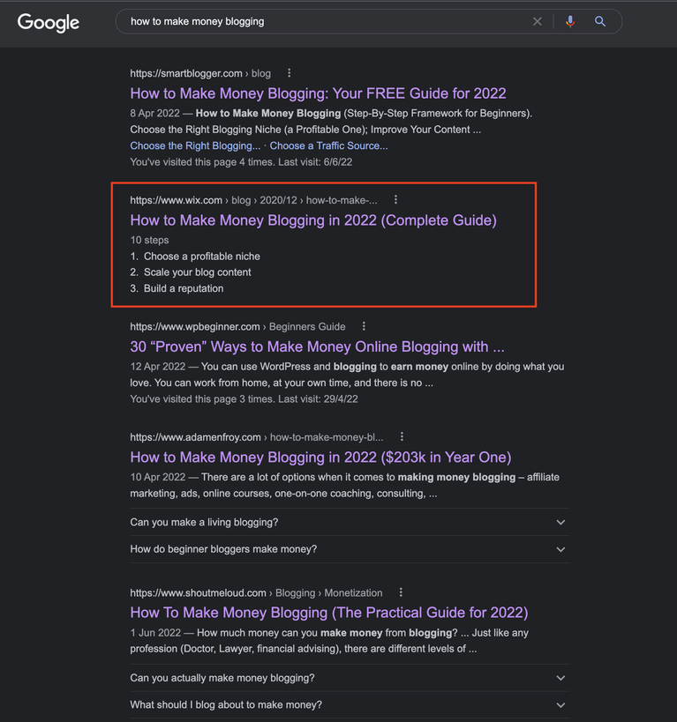Follow "Choose a Traffic Source..." sitelink

pos(329,146)
